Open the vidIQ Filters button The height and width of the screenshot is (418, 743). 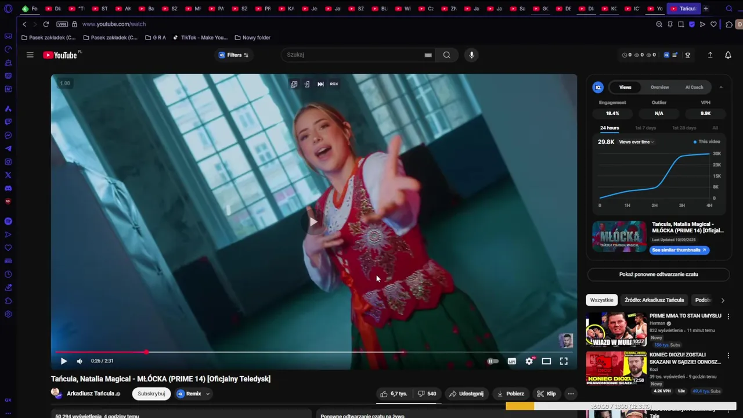233,55
